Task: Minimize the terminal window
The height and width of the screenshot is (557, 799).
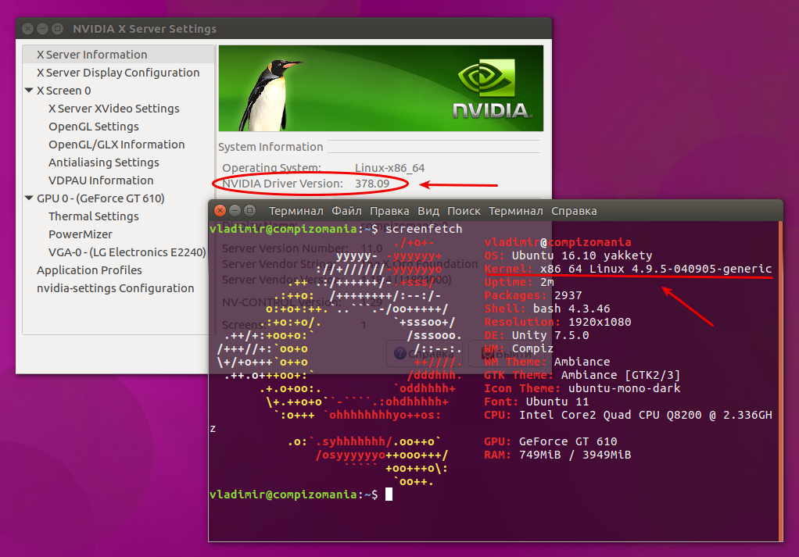Action: (235, 210)
